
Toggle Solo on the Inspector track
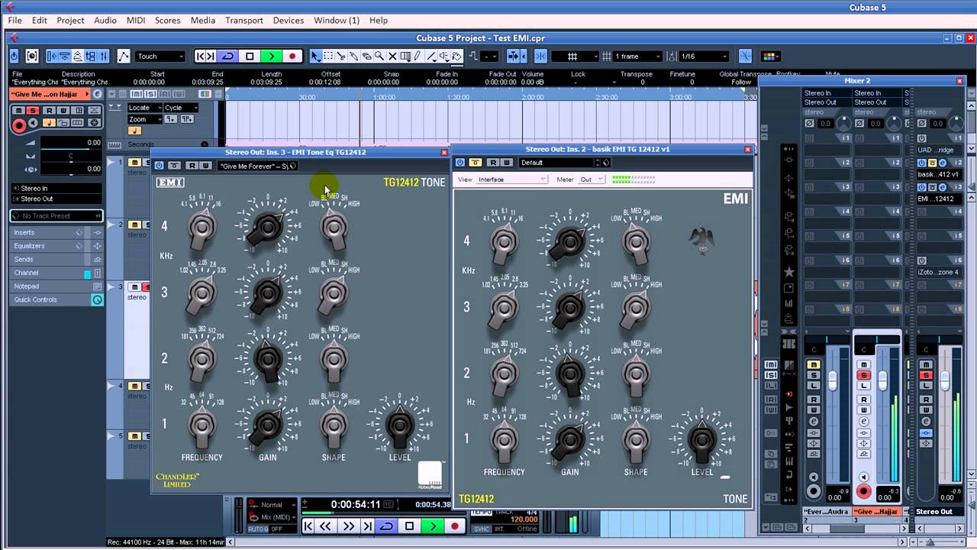[33, 110]
